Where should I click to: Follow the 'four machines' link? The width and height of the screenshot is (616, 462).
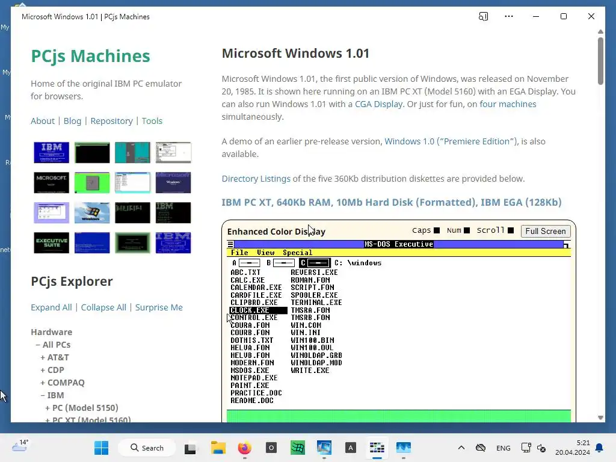pos(508,103)
